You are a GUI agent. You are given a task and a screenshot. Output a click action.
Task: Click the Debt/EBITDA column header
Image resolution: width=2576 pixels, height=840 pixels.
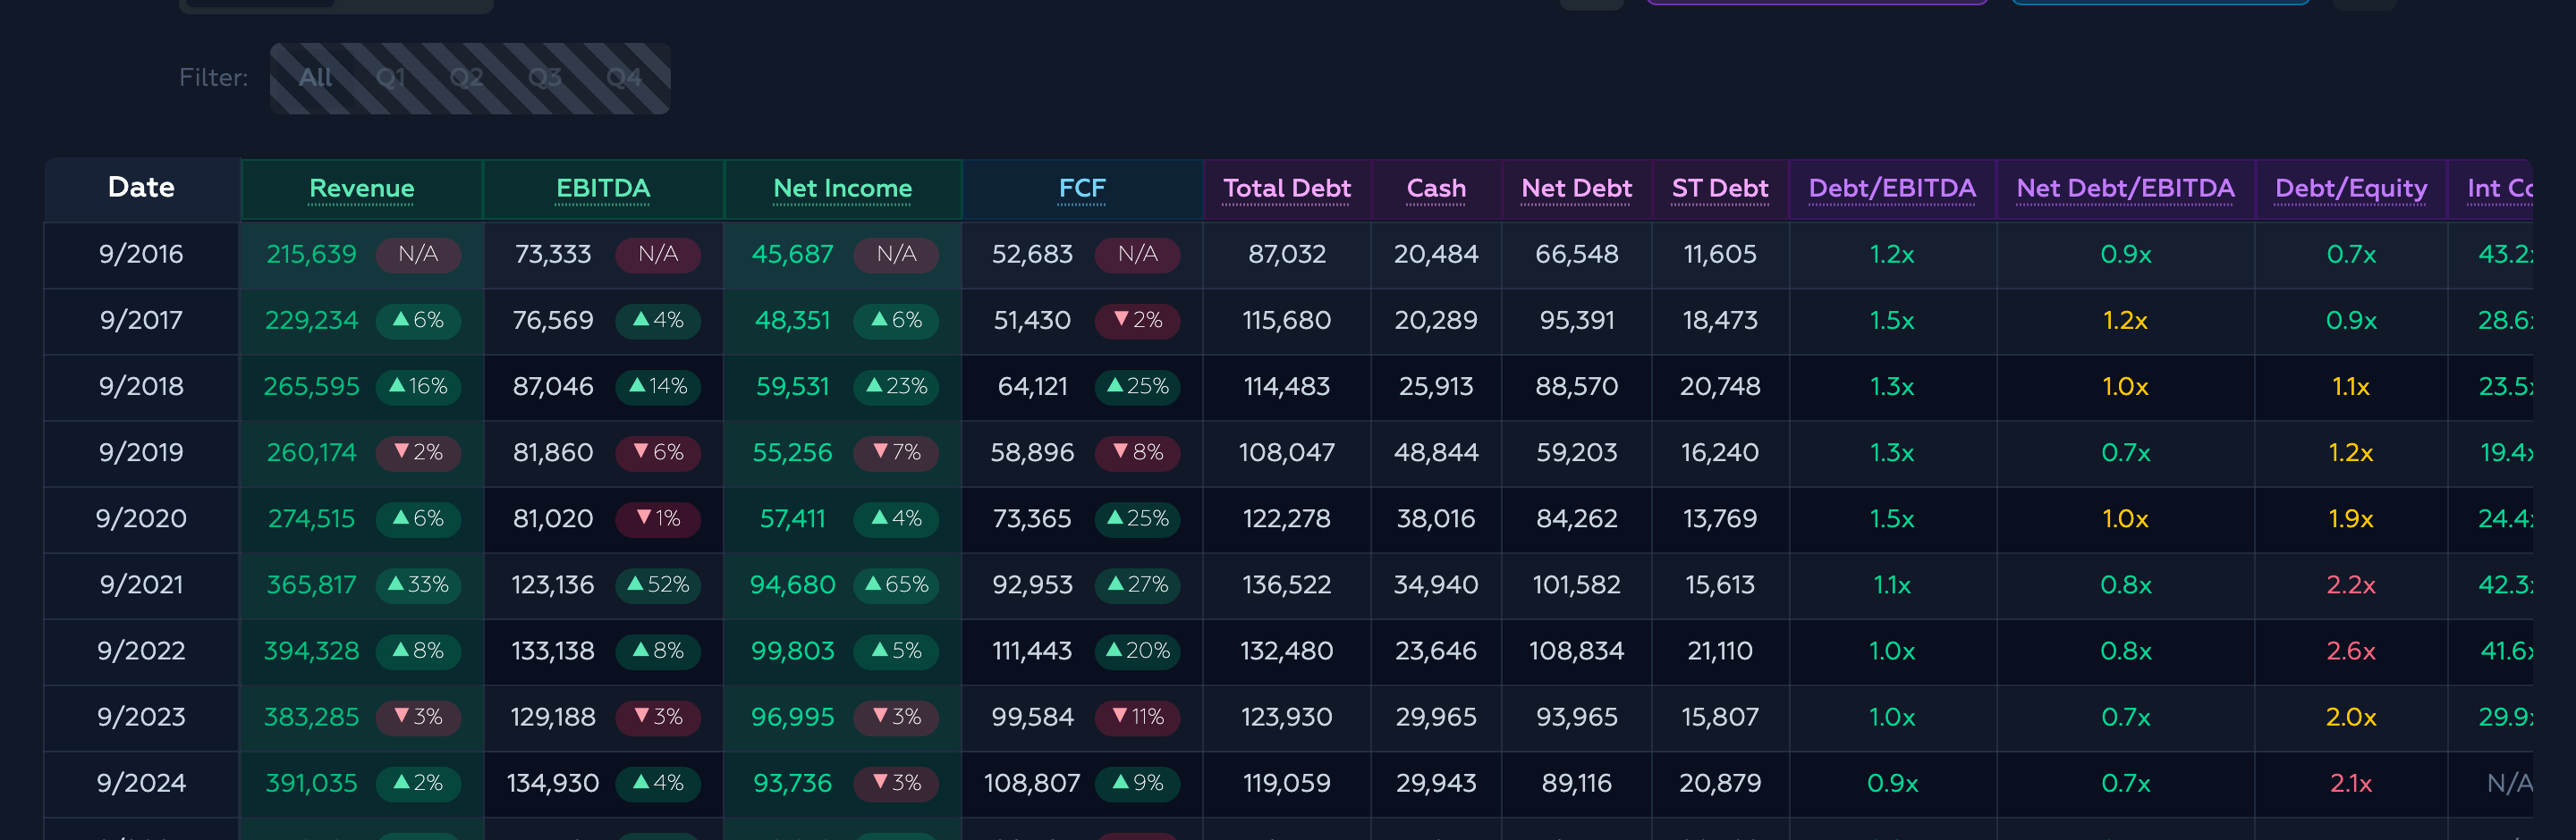pyautogui.click(x=1892, y=189)
